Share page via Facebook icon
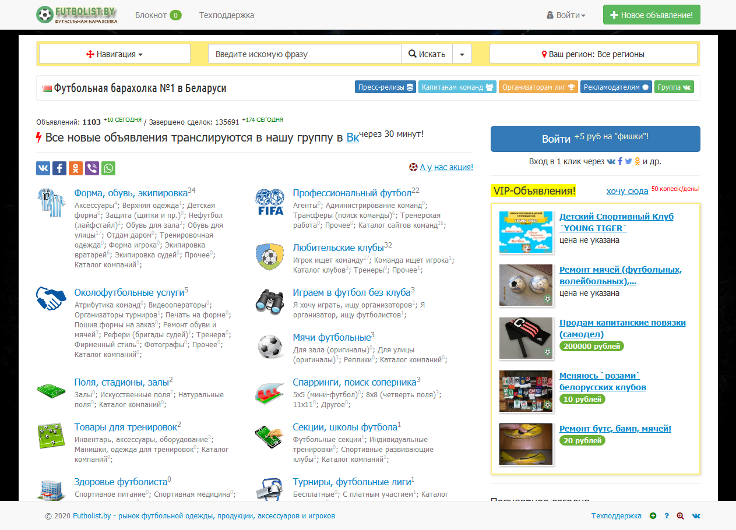 pos(59,168)
